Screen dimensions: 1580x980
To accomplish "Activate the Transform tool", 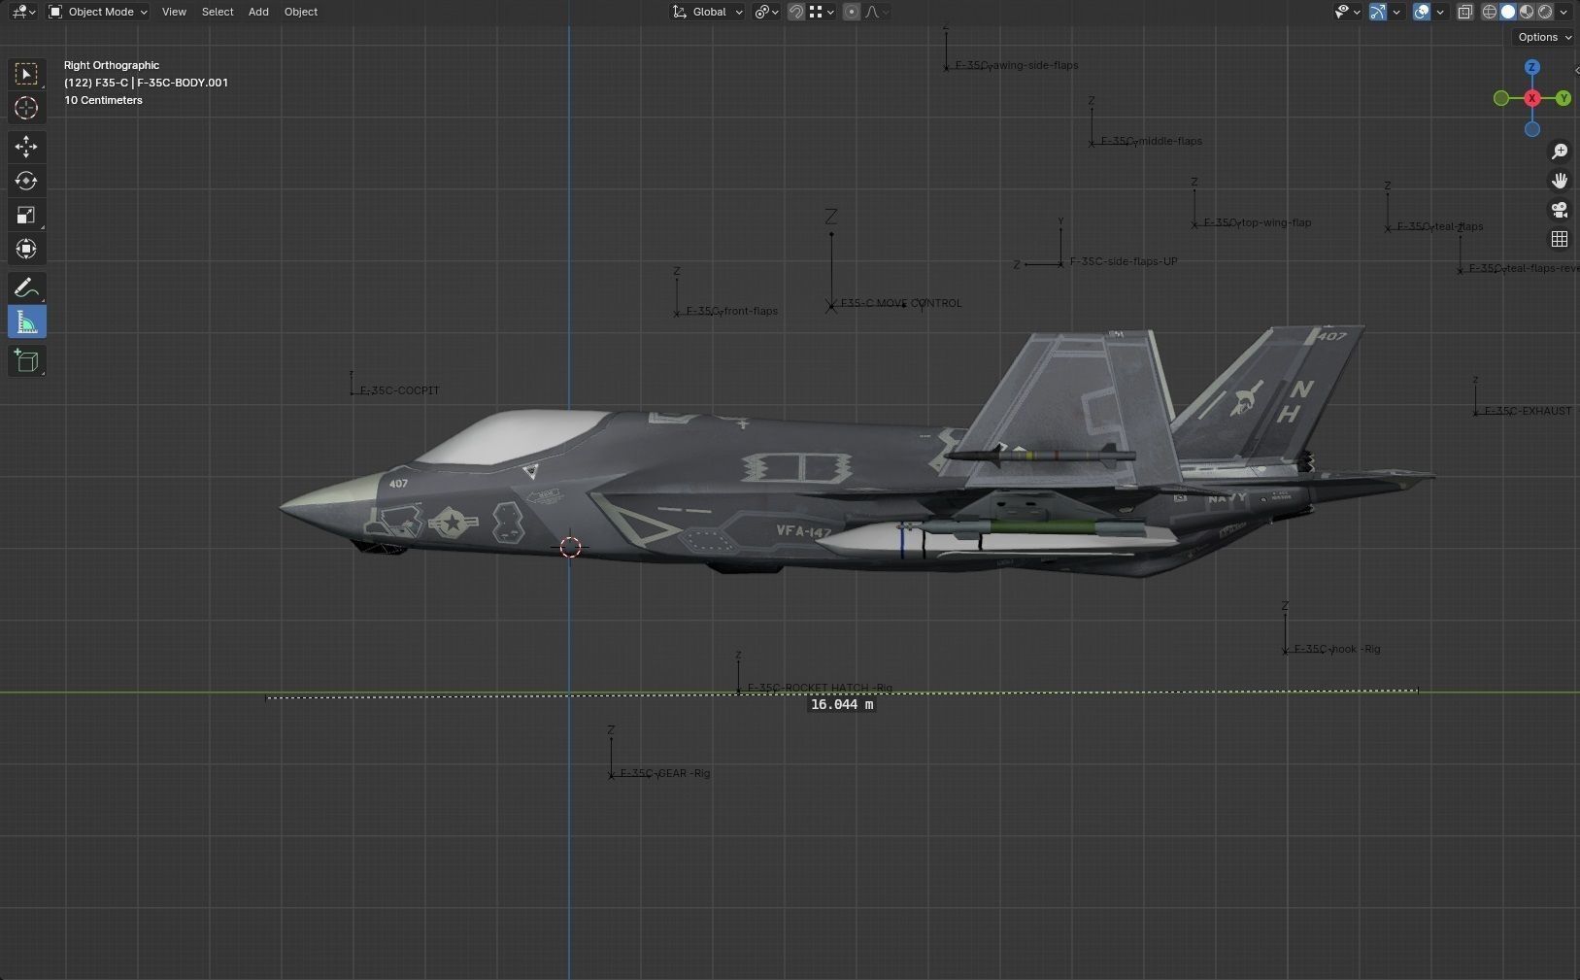I will click(x=26, y=249).
